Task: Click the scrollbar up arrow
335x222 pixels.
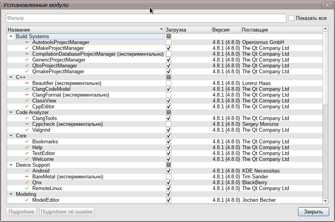Action: pos(325,29)
